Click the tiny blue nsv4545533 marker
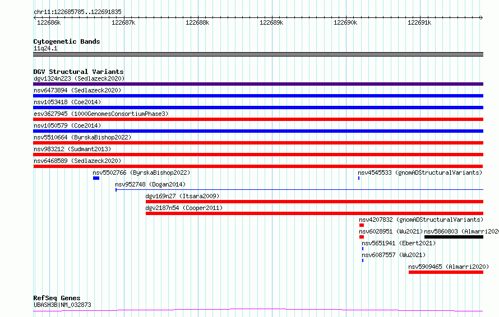 tap(359, 178)
